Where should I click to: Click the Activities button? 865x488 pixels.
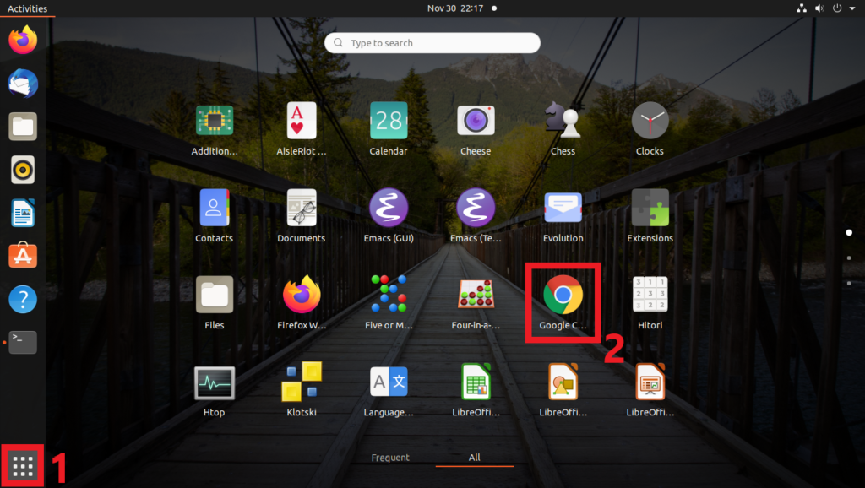pos(27,8)
